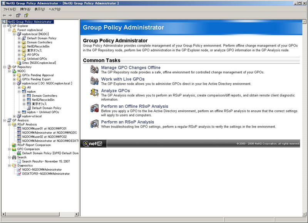Click the Work with Live GPOs icon
The image size is (308, 223).
(94, 81)
